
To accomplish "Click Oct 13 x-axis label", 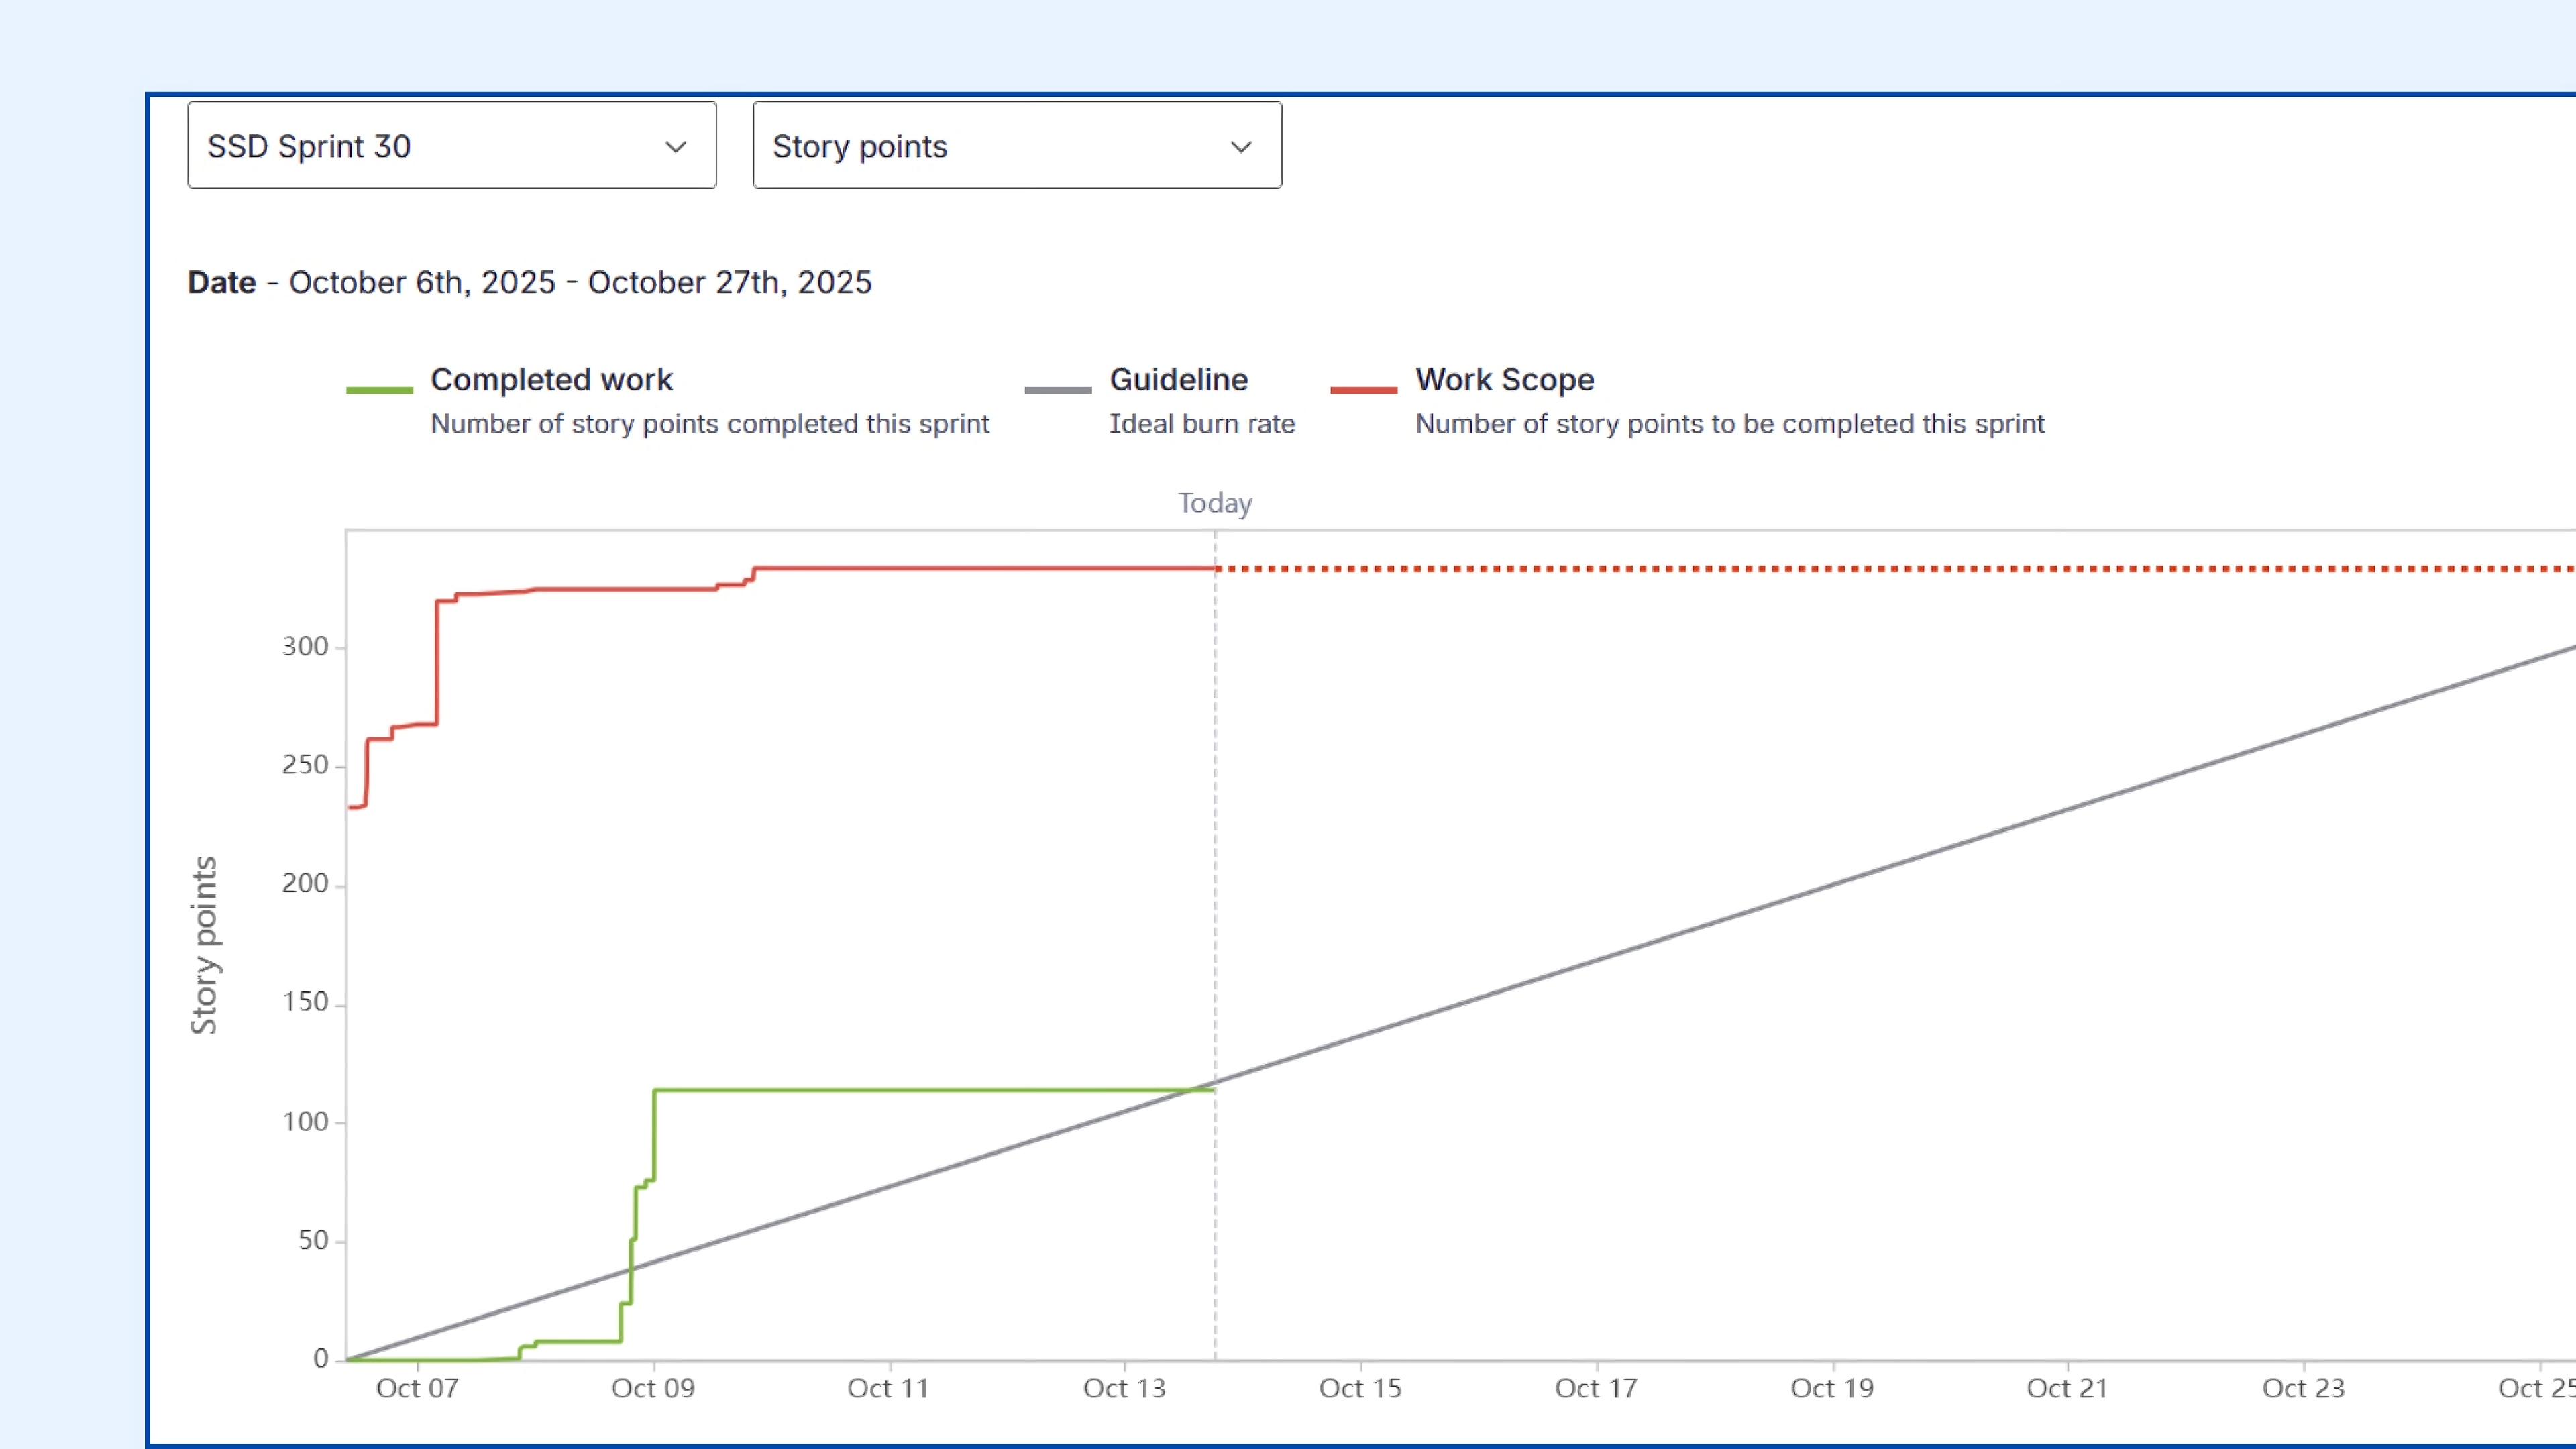I will (x=1124, y=1388).
